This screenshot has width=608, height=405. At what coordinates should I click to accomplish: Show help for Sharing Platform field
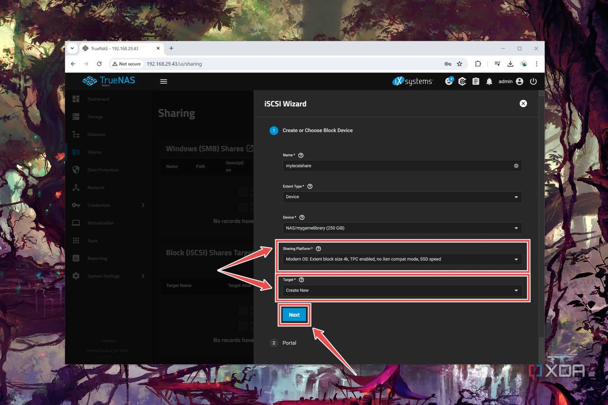[318, 249]
